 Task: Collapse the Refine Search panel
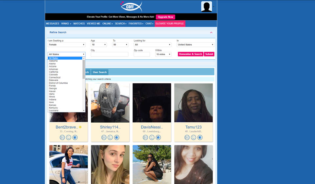tap(211, 32)
